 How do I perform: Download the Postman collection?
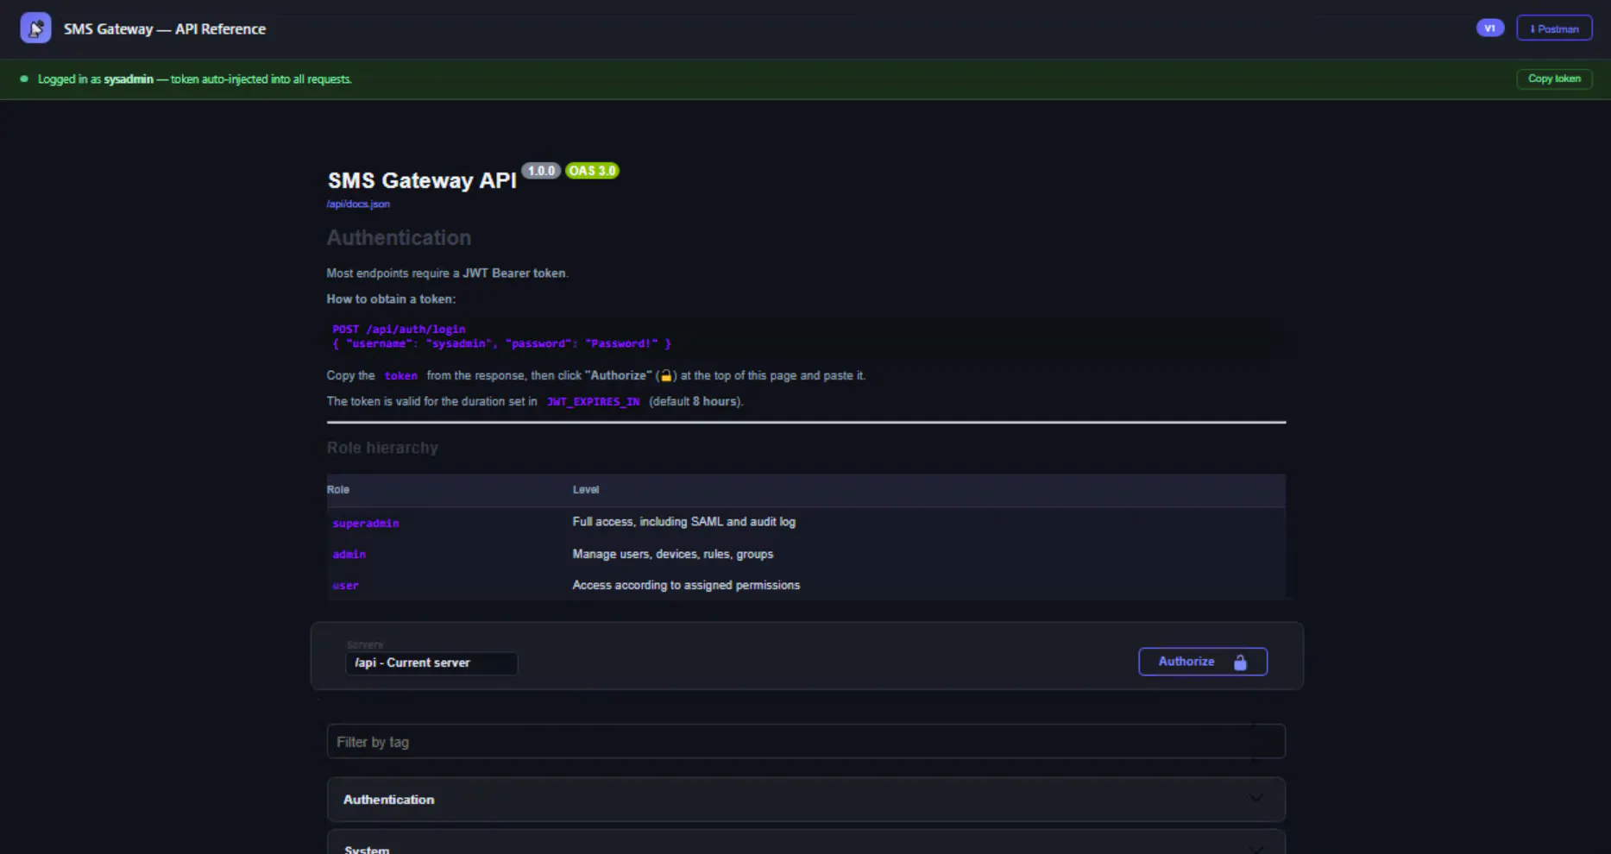pyautogui.click(x=1554, y=28)
